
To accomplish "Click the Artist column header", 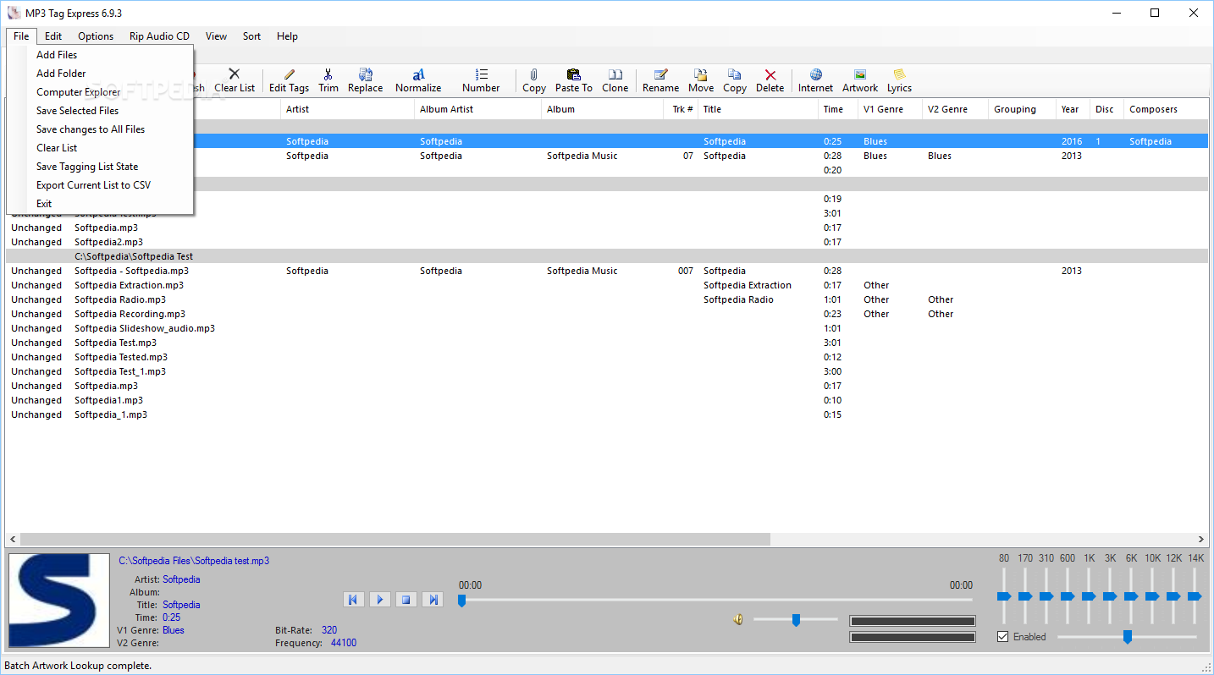I will tap(347, 109).
